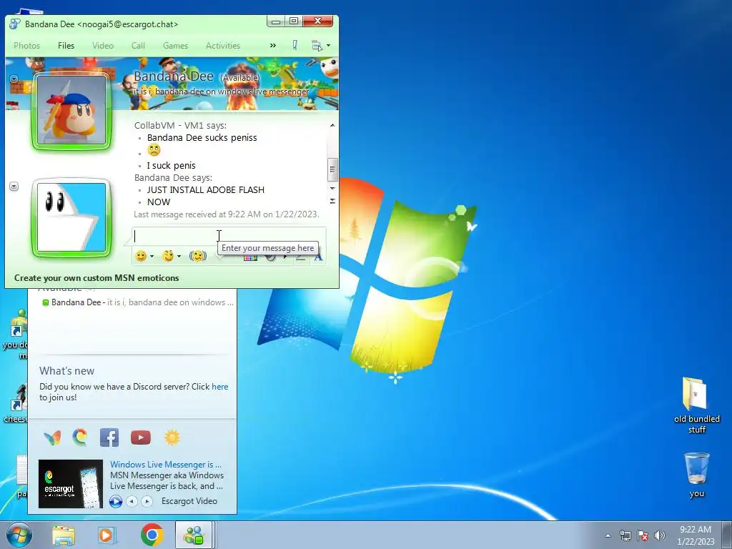Open 'Windows Live Messenger is ...' link
The image size is (732, 549).
point(166,465)
